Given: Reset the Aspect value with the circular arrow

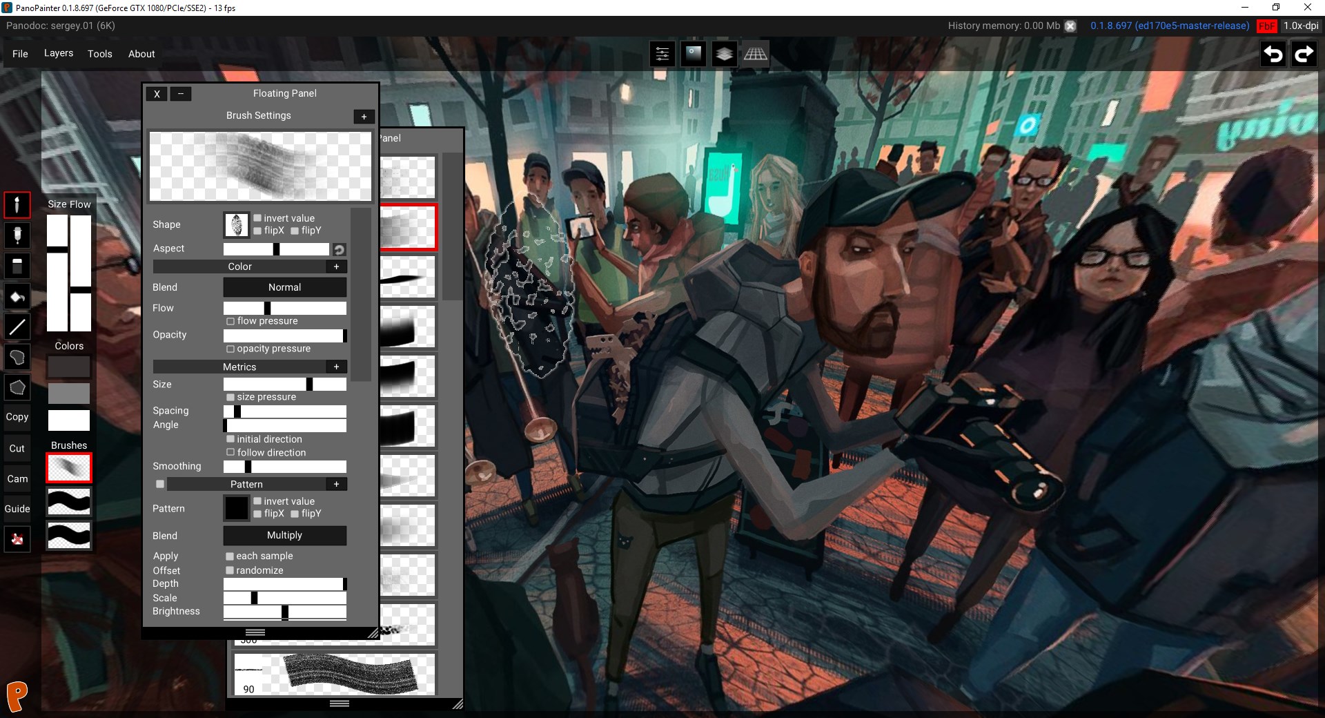Looking at the screenshot, I should point(339,249).
